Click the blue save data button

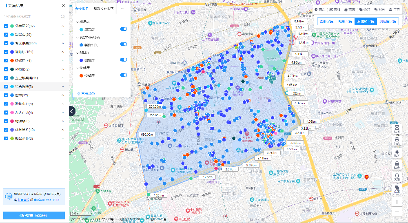tap(34, 215)
